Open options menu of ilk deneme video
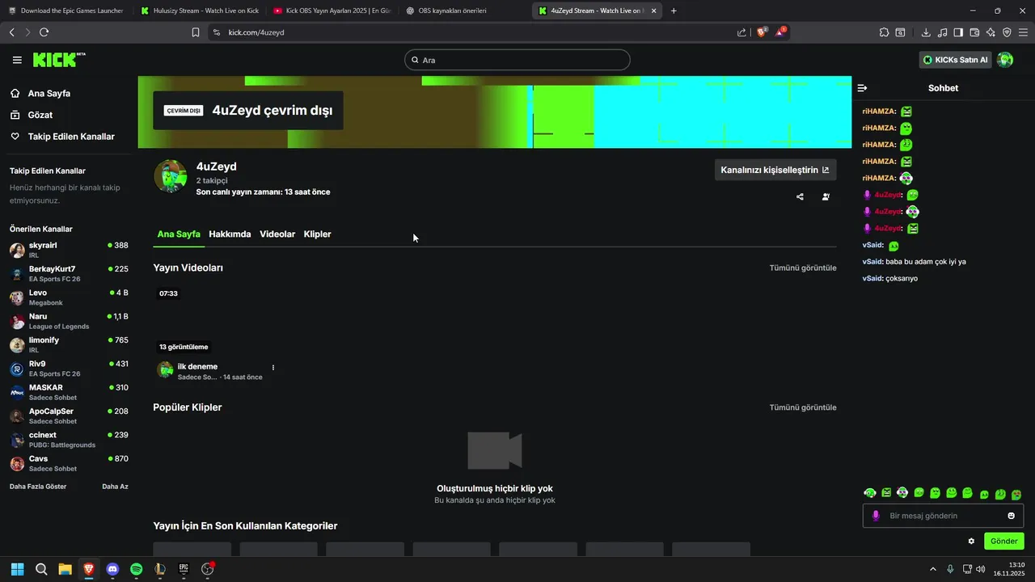The width and height of the screenshot is (1035, 582). point(273,368)
